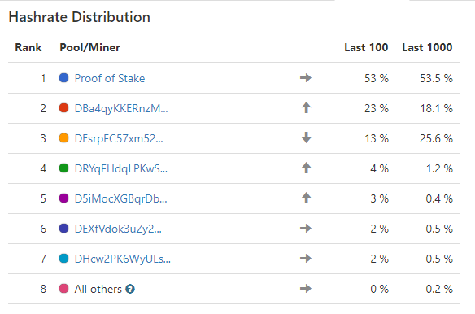Open miner address DRYqFHdqLPKwS
This screenshot has width=475, height=314.
pyautogui.click(x=121, y=168)
